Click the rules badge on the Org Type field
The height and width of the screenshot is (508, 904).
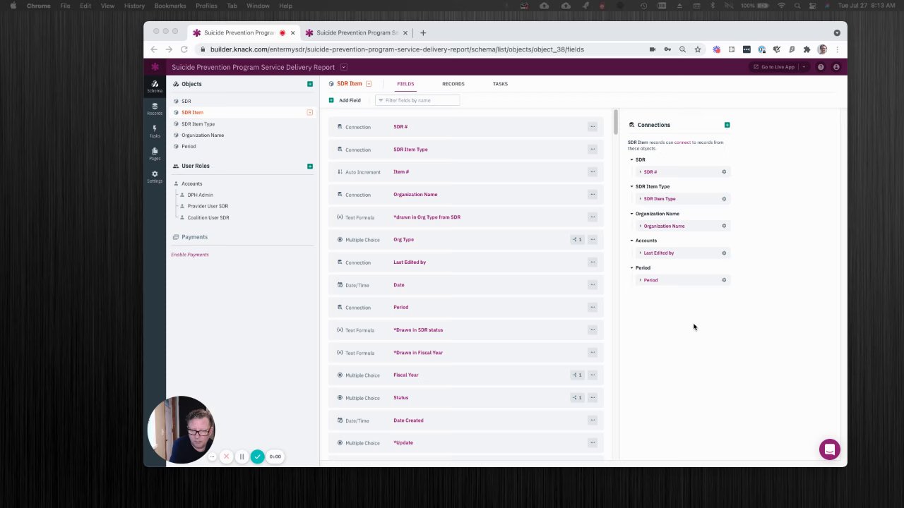[577, 240]
